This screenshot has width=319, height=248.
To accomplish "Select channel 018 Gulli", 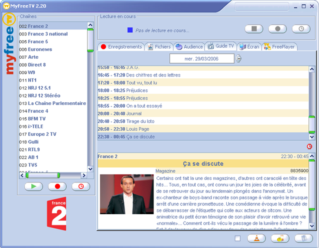I will point(53,142).
